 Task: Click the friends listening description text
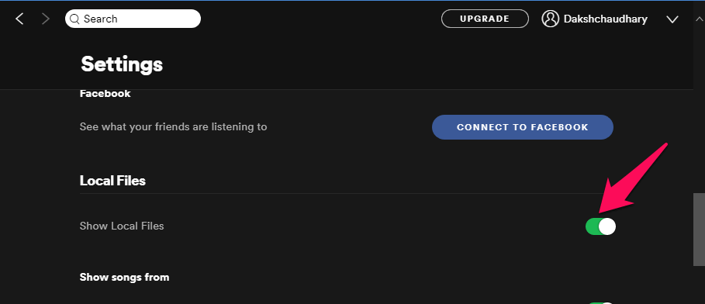click(x=173, y=127)
